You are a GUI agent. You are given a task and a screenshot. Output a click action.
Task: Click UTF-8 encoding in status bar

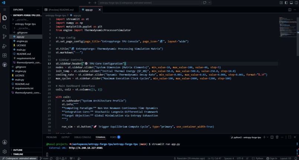coord(240,159)
